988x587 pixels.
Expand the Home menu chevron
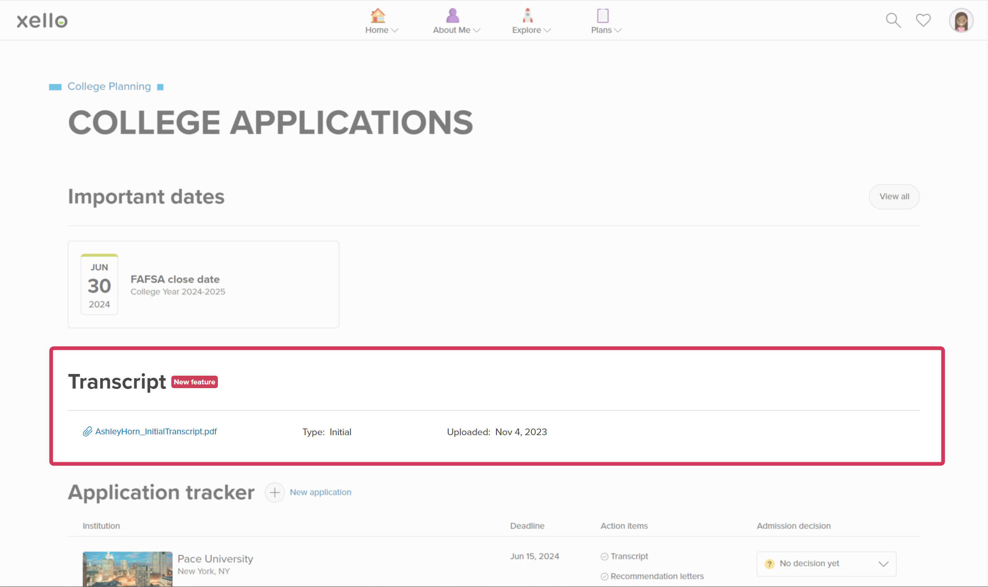(395, 30)
